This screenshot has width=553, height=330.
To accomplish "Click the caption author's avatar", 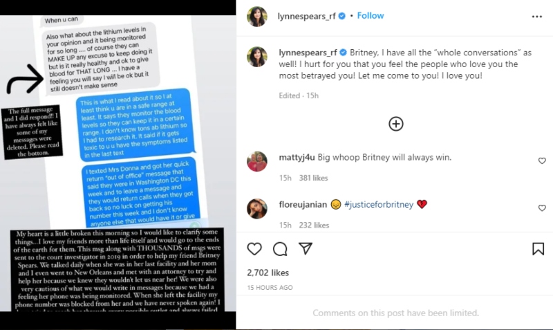I will tap(256, 57).
